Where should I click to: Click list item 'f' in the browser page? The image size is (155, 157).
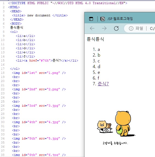[98, 78]
